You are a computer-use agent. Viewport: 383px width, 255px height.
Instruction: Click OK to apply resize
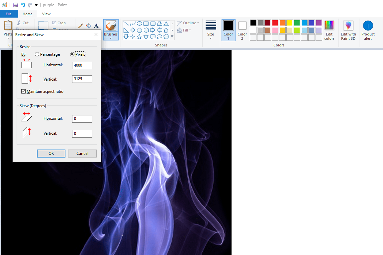[x=51, y=153]
